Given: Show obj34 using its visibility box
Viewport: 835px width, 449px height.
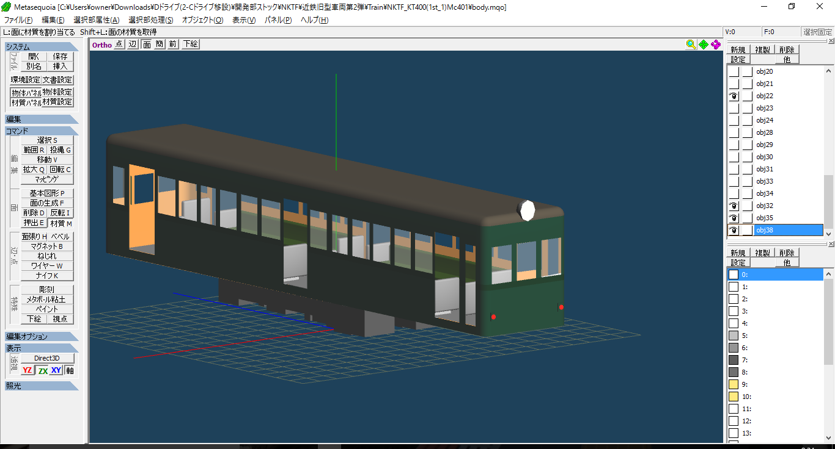Looking at the screenshot, I should tap(734, 193).
